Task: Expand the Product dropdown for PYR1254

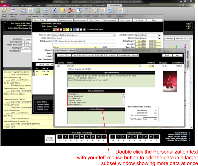Action: [x=140, y=66]
